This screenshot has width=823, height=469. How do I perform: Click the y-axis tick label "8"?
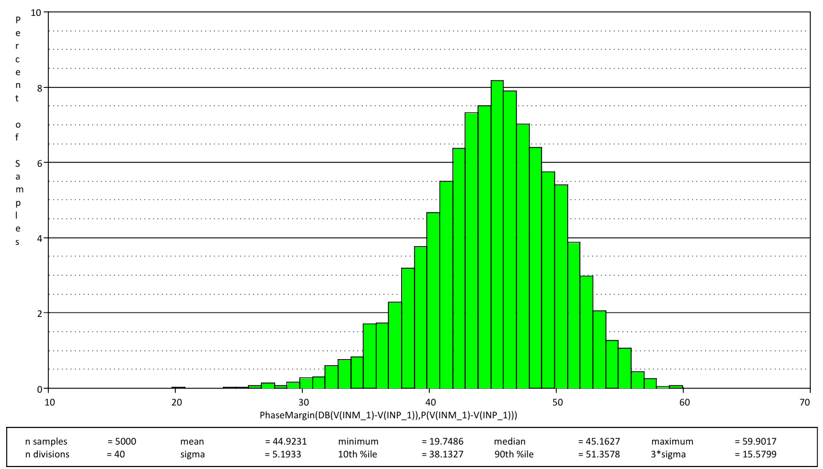coord(38,87)
